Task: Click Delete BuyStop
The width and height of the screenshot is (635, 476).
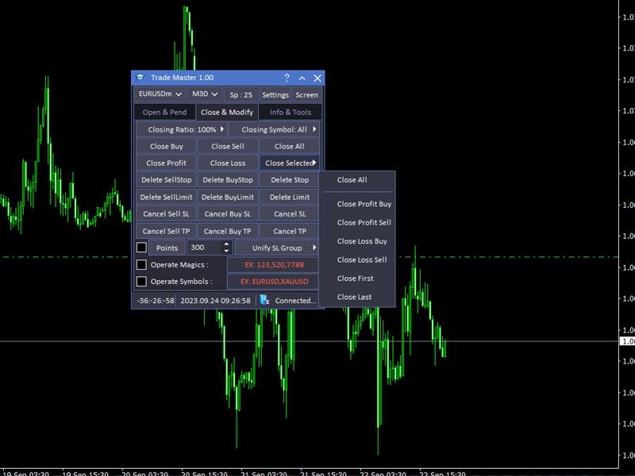Action: [228, 180]
